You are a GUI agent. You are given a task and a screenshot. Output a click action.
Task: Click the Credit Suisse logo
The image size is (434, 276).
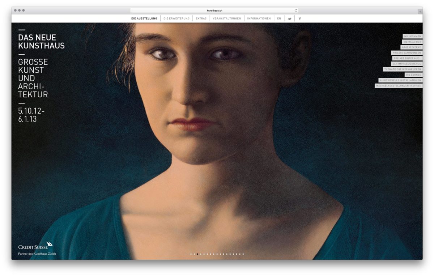35,246
